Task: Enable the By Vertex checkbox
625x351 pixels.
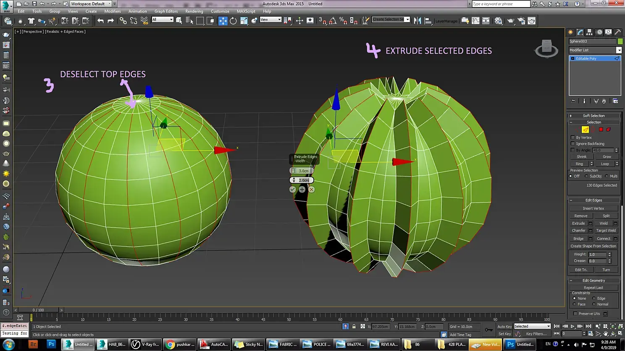Action: [573, 138]
